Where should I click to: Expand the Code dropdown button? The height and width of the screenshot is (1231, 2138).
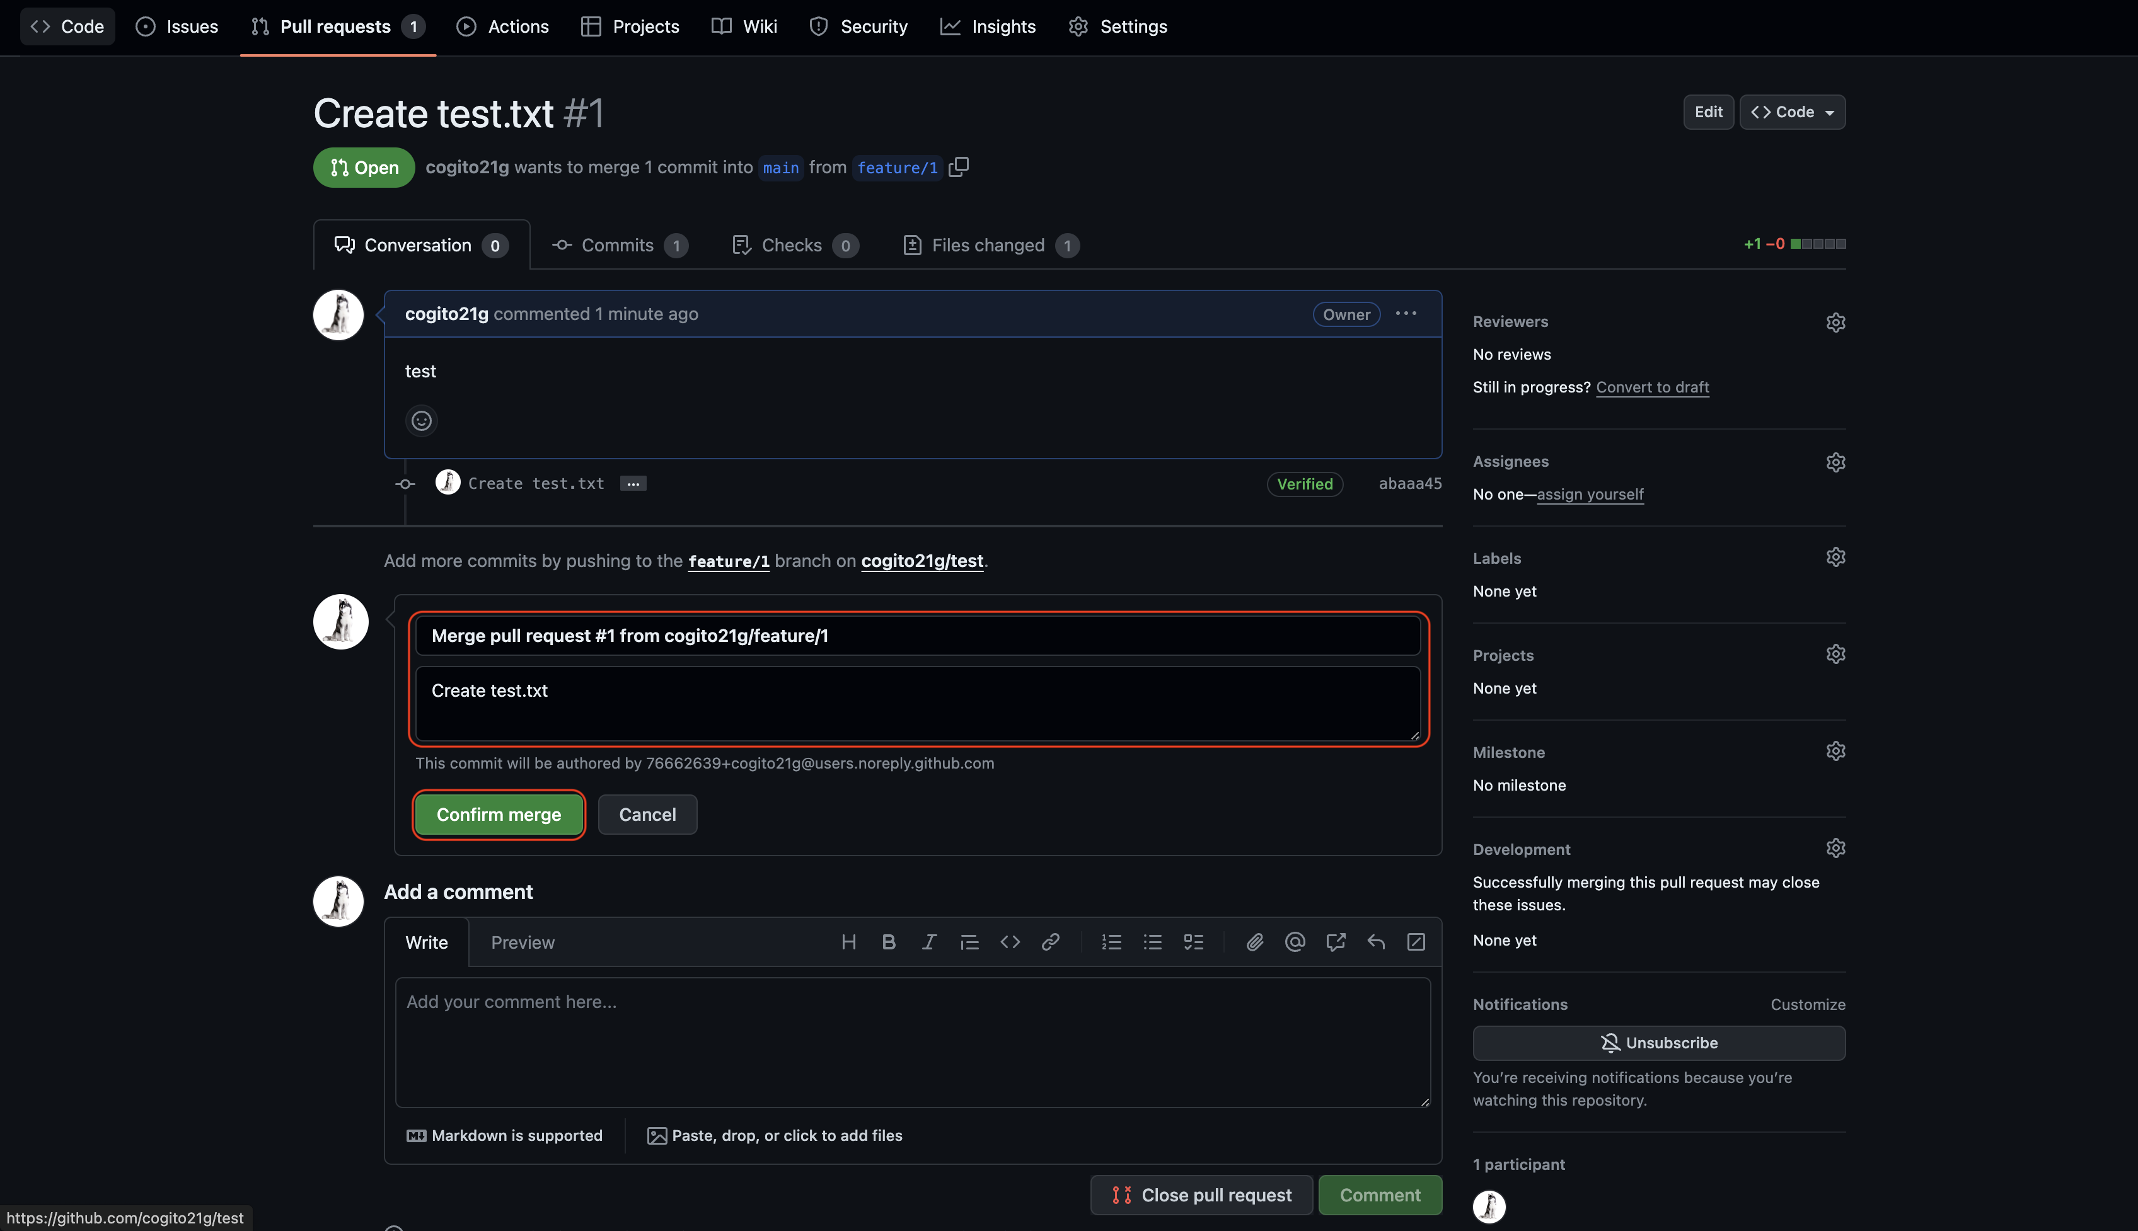(1792, 112)
